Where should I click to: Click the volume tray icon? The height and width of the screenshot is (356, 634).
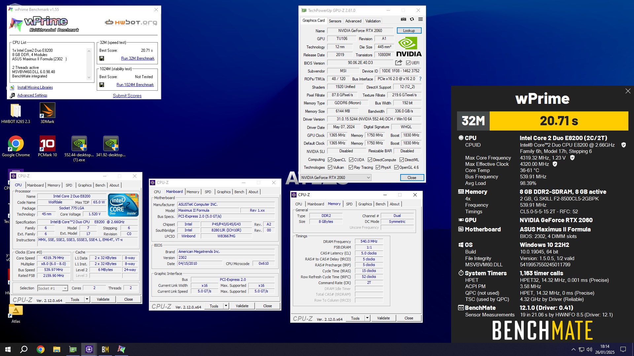coord(589,350)
